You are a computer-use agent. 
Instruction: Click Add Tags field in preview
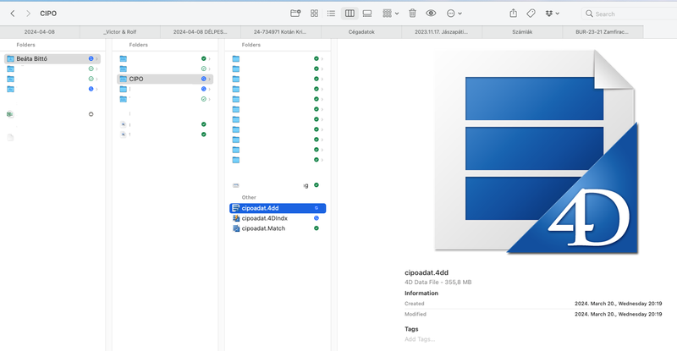(x=421, y=339)
